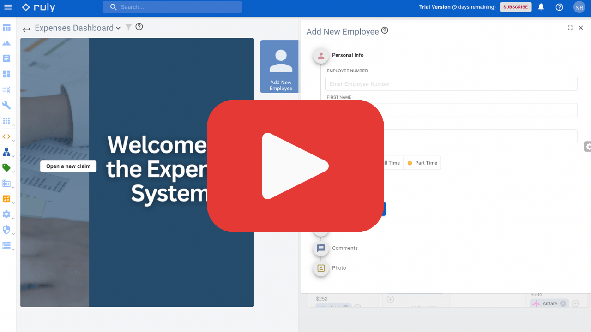591x332 pixels.
Task: Open the NR user avatar menu
Action: (x=579, y=7)
